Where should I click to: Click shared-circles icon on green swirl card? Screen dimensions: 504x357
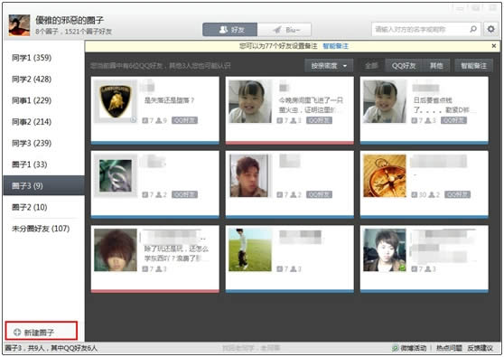pos(145,195)
